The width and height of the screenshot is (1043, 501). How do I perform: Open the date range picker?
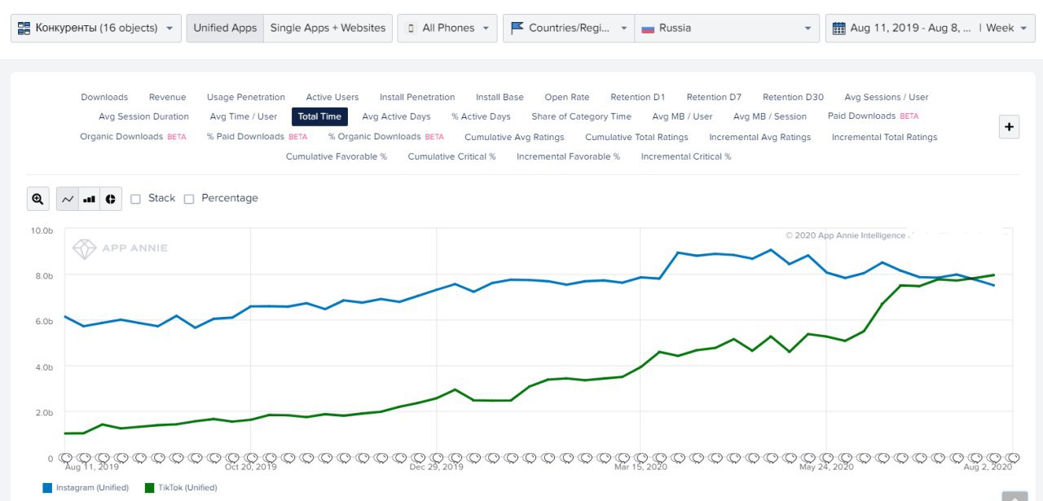[x=902, y=28]
